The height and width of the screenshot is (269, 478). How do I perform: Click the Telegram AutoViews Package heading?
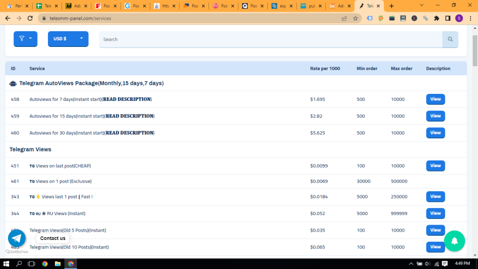point(91,83)
